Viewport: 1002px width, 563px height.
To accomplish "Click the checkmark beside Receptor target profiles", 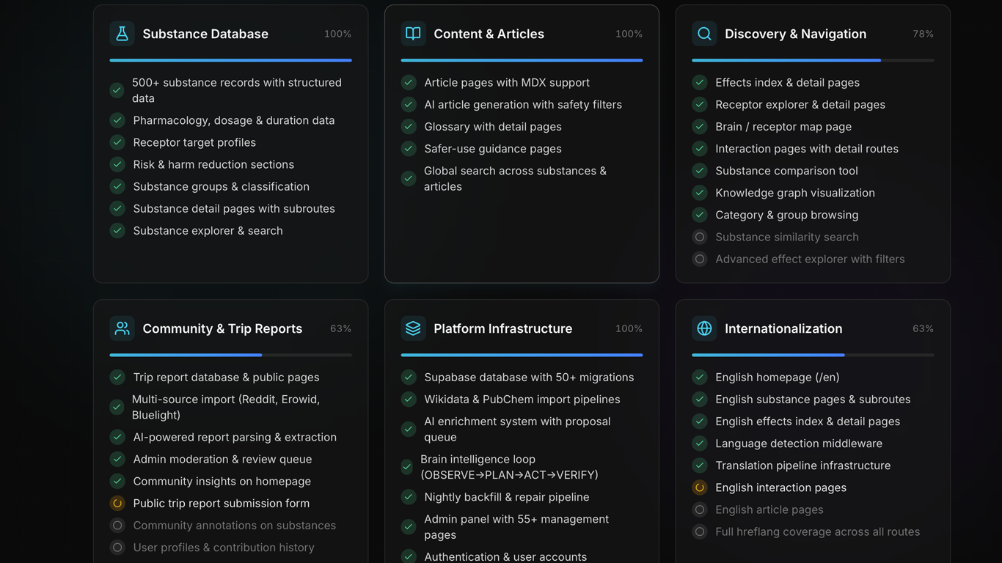I will [117, 142].
